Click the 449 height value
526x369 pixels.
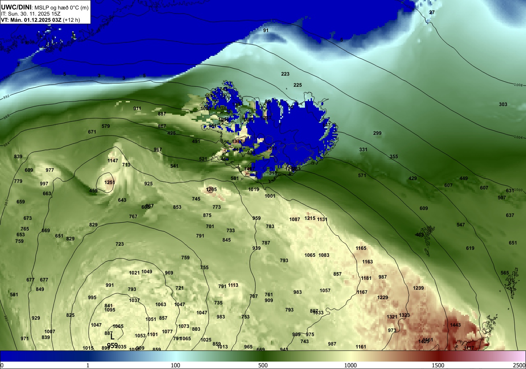464,178
